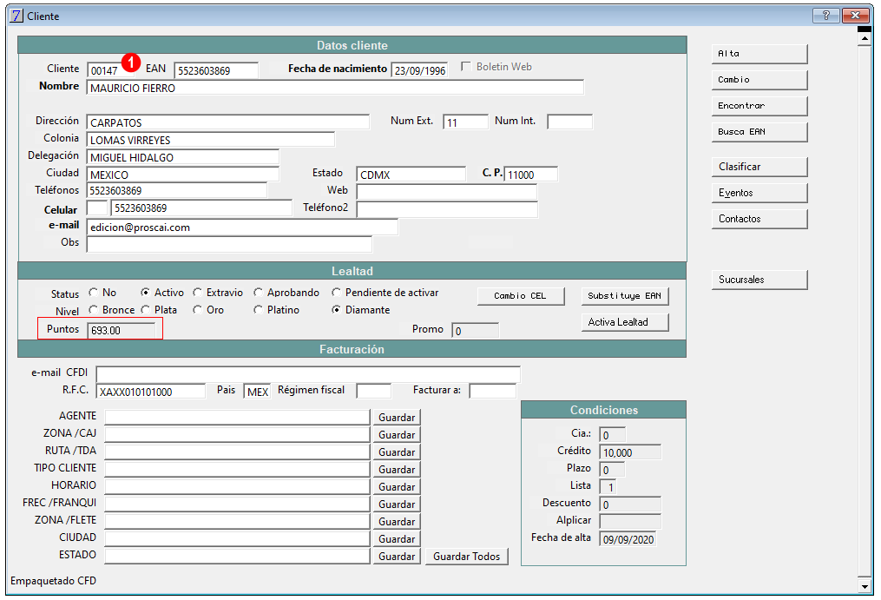Screen dimensions: 881x600
Task: Click Guardar next to the AGENTE field
Action: tap(397, 418)
